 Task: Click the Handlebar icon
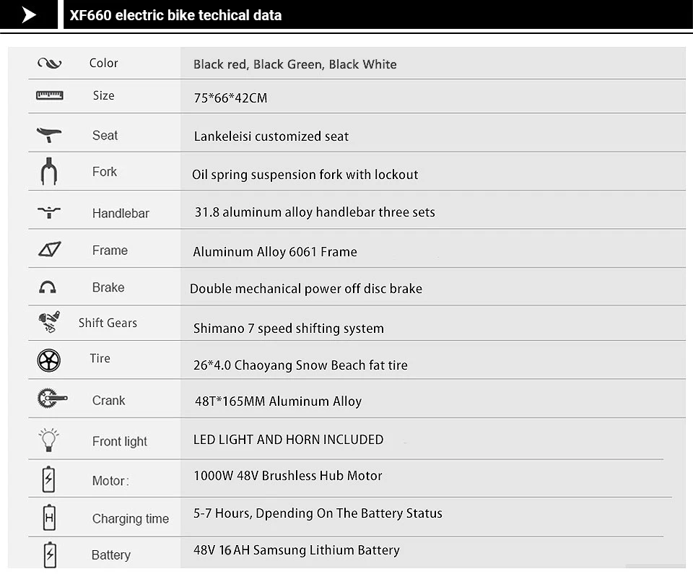[49, 212]
